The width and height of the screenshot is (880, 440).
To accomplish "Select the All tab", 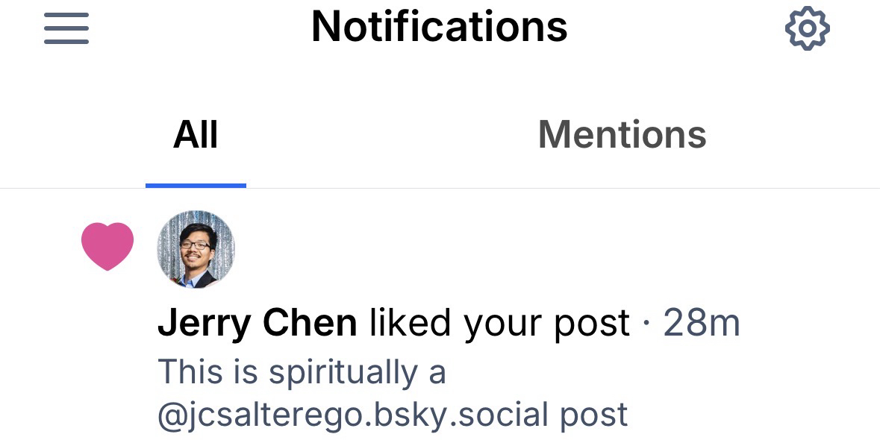I will [196, 134].
